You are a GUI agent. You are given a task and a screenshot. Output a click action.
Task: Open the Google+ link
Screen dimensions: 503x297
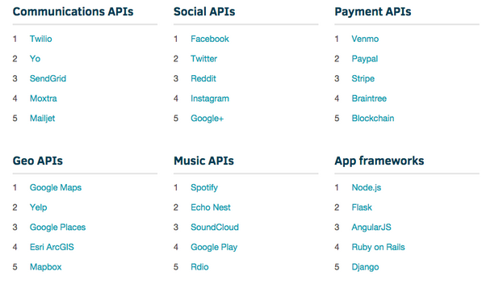(207, 119)
